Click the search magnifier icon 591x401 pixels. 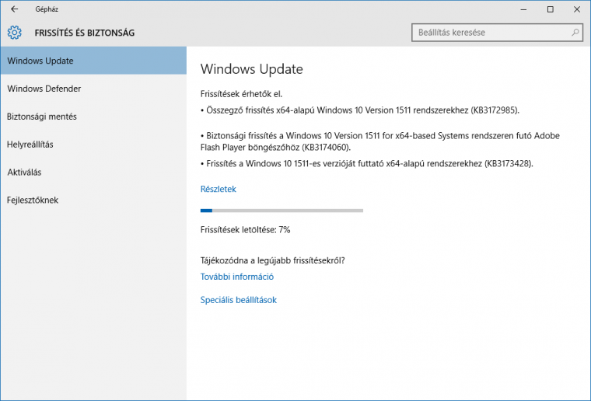575,33
